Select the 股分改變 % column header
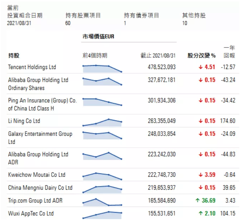Screen dimensions: 240x222 tap(202, 55)
